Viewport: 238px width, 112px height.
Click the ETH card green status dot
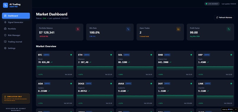(111, 55)
